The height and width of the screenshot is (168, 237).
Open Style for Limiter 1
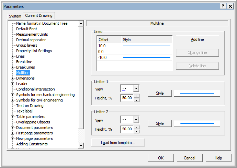point(160,93)
